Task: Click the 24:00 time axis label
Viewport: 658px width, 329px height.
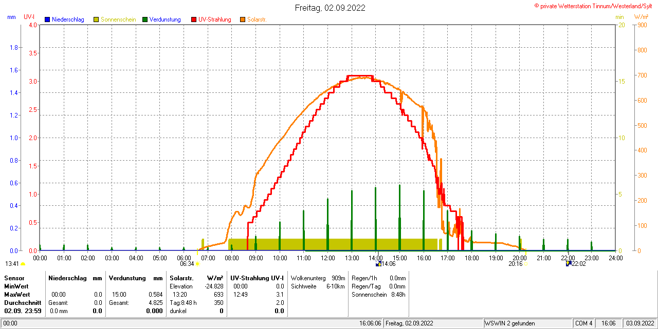Action: pyautogui.click(x=615, y=258)
